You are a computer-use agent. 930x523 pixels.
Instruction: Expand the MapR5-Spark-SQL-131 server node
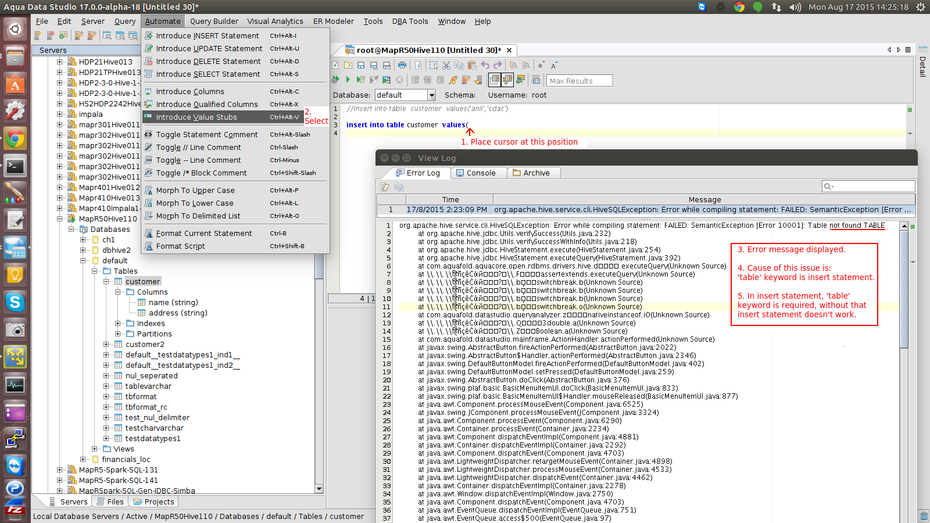[x=60, y=470]
